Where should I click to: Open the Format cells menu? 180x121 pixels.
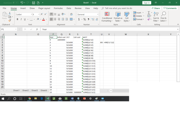click(139, 19)
